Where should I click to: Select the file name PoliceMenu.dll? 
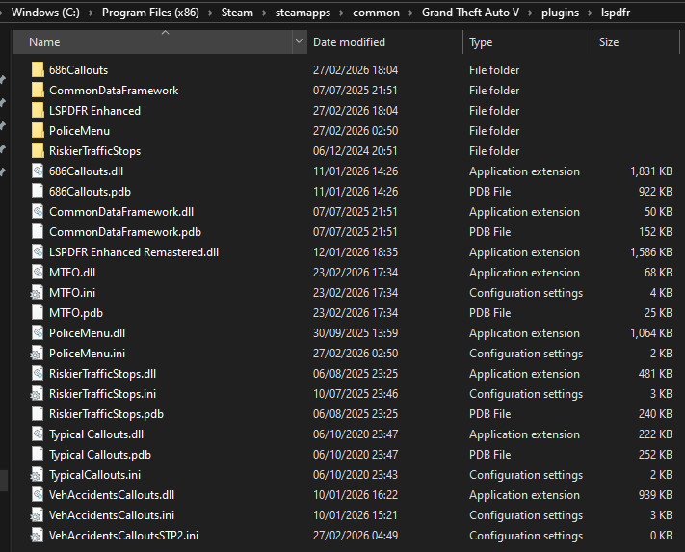pyautogui.click(x=87, y=332)
